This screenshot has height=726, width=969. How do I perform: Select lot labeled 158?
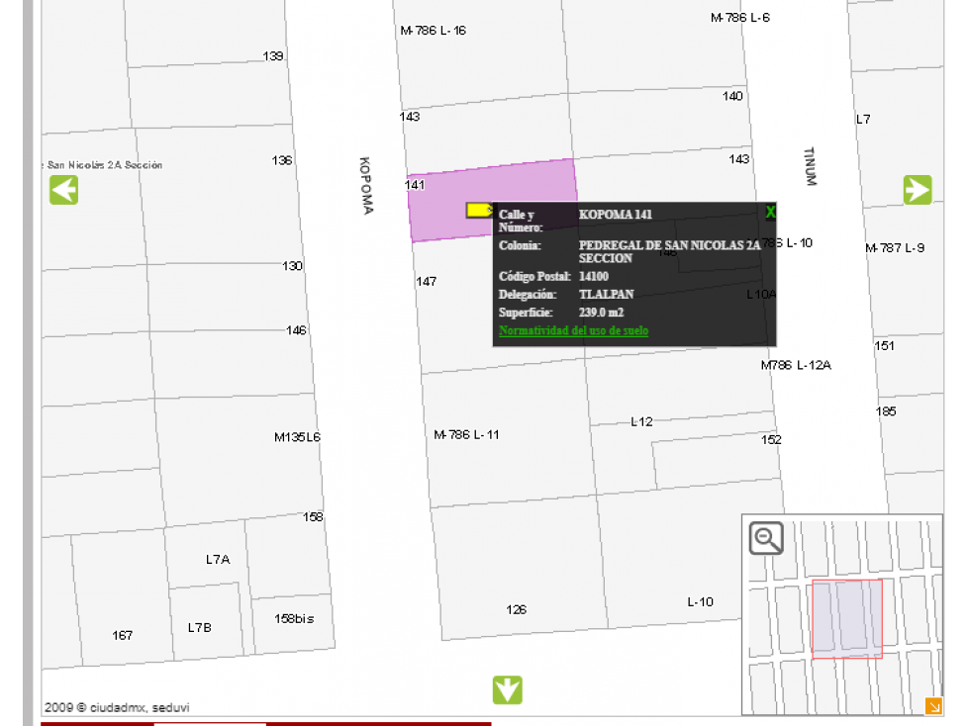(x=313, y=516)
